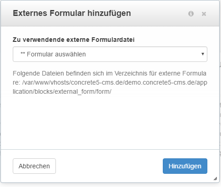Add the external form with Hinzufügen
The width and height of the screenshot is (221, 187).
185,166
